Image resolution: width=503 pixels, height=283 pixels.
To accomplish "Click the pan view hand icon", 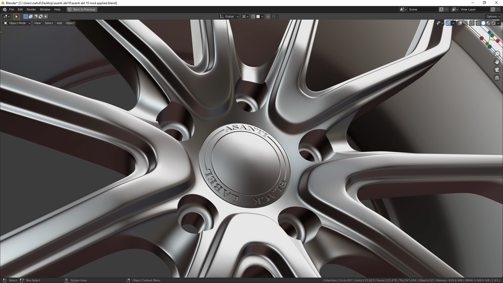I will (497, 62).
